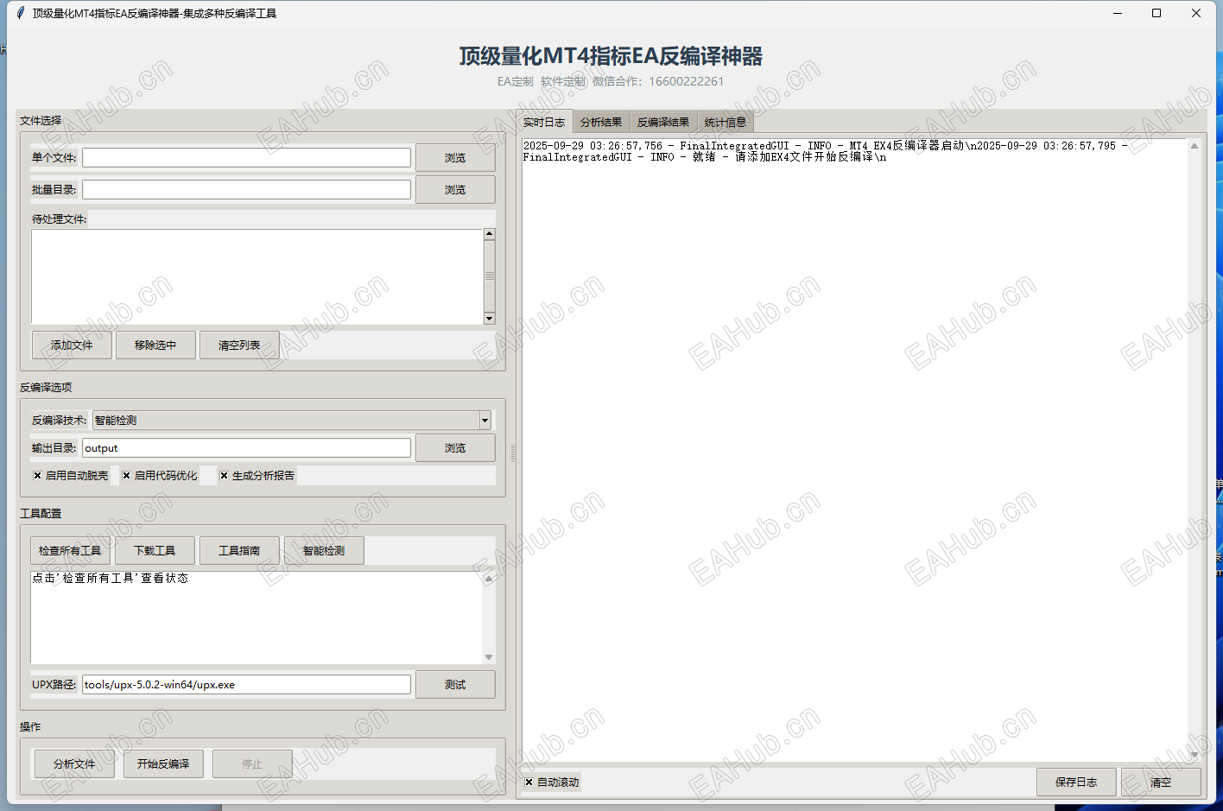Click 智能检测 button in 工具配置
Screen dimensions: 1223x811
pyautogui.click(x=324, y=551)
